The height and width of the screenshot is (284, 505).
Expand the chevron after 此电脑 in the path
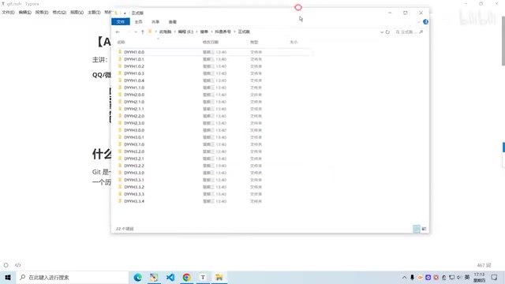tap(175, 32)
